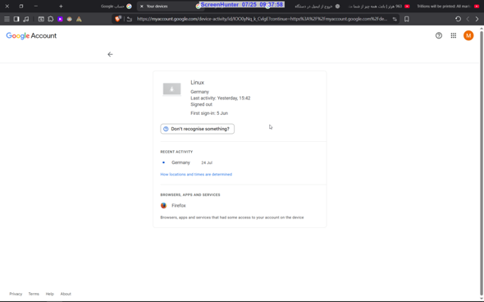Bookmark this page with bookmark icon
This screenshot has width=484, height=302.
pos(407,19)
